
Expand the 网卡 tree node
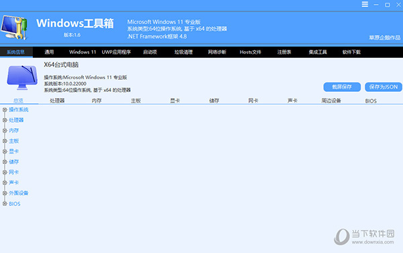5,172
